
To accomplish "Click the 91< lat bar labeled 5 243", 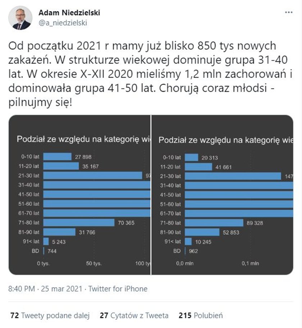I will [46, 241].
